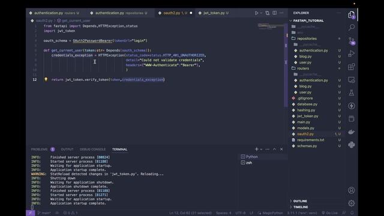Open schemas.py in the explorer
Viewport: 384px width, 216px height.
307,146
